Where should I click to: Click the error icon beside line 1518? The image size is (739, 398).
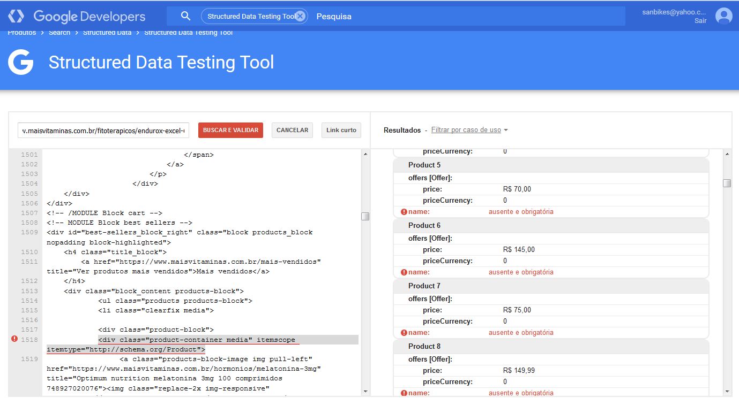(14, 339)
